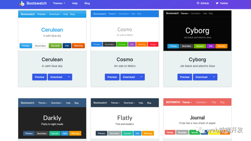Click Blog in Cerulean thumbnail navbar
This screenshot has width=251, height=141.
tap(72, 14)
